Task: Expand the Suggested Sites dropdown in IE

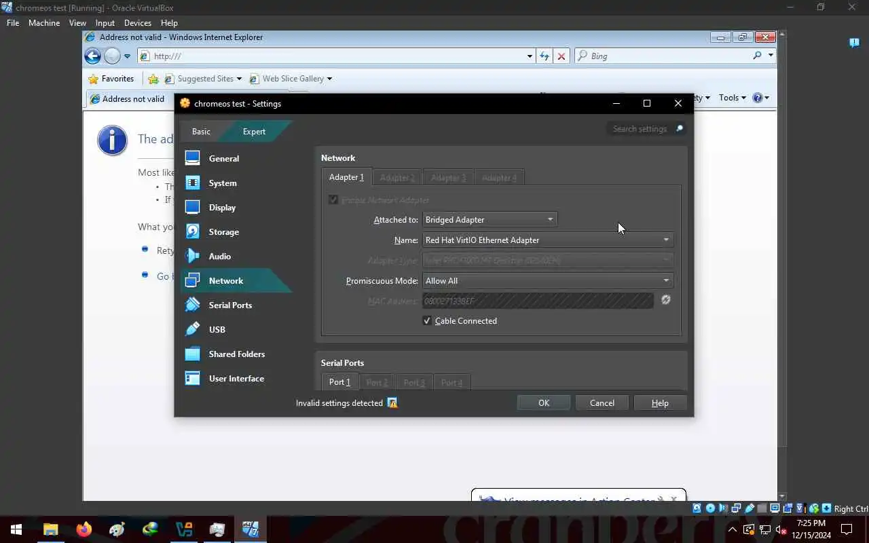Action: pos(238,79)
